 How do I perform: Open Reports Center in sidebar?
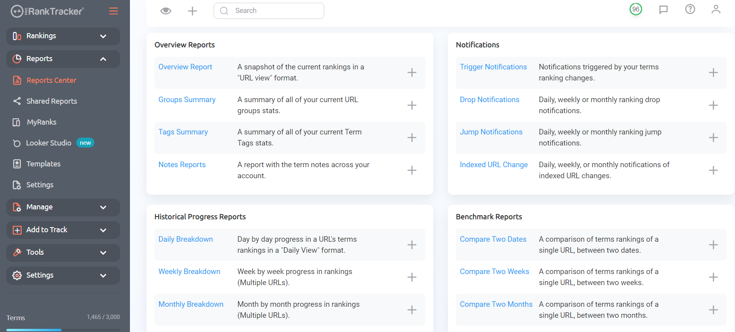coord(51,80)
